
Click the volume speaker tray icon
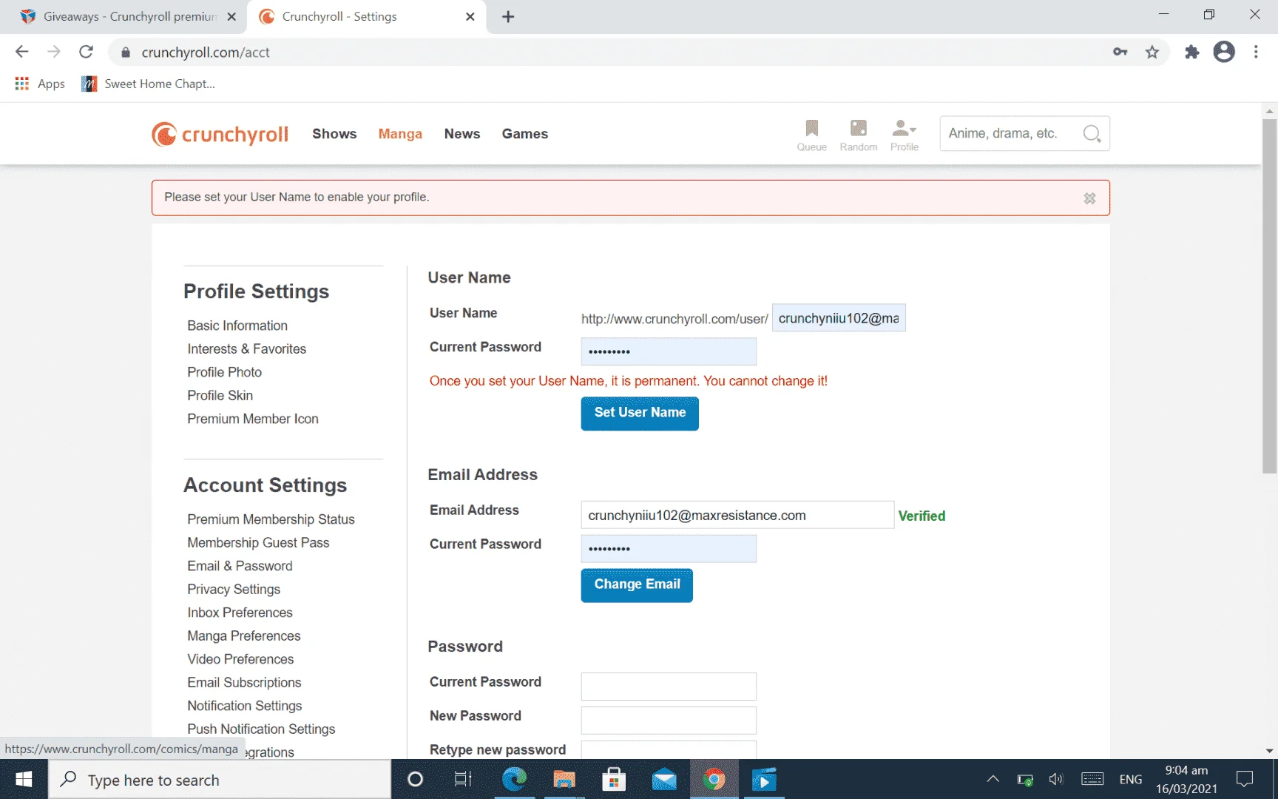1056,779
